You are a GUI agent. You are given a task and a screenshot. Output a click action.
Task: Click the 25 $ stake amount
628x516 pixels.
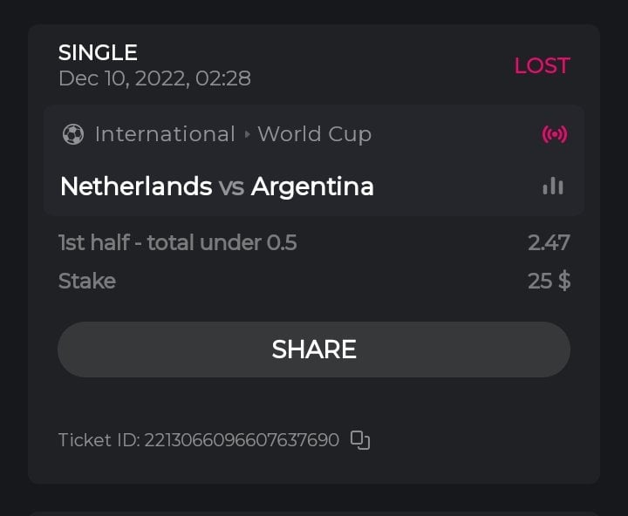549,281
